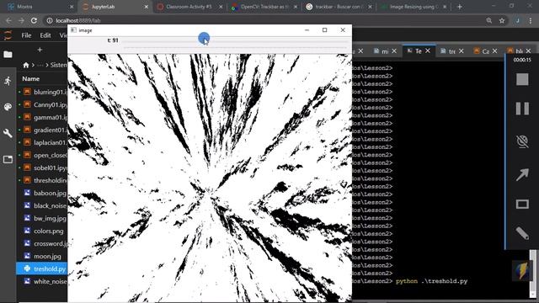Viewport: 539px width, 303px height.
Task: Open the browser profile avatar
Action: tap(517, 20)
